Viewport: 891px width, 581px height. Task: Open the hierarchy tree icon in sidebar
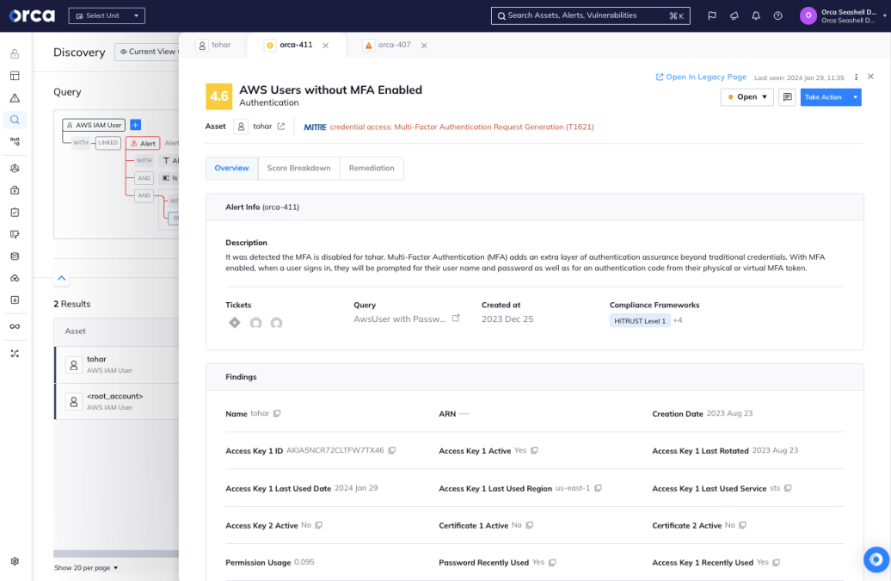pos(15,141)
